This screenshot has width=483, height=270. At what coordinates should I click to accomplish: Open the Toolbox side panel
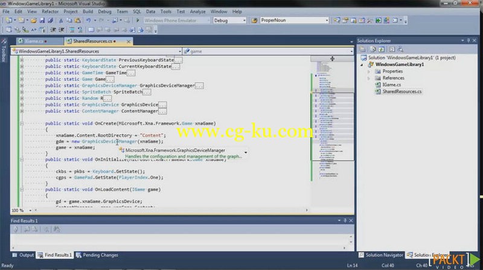4,50
